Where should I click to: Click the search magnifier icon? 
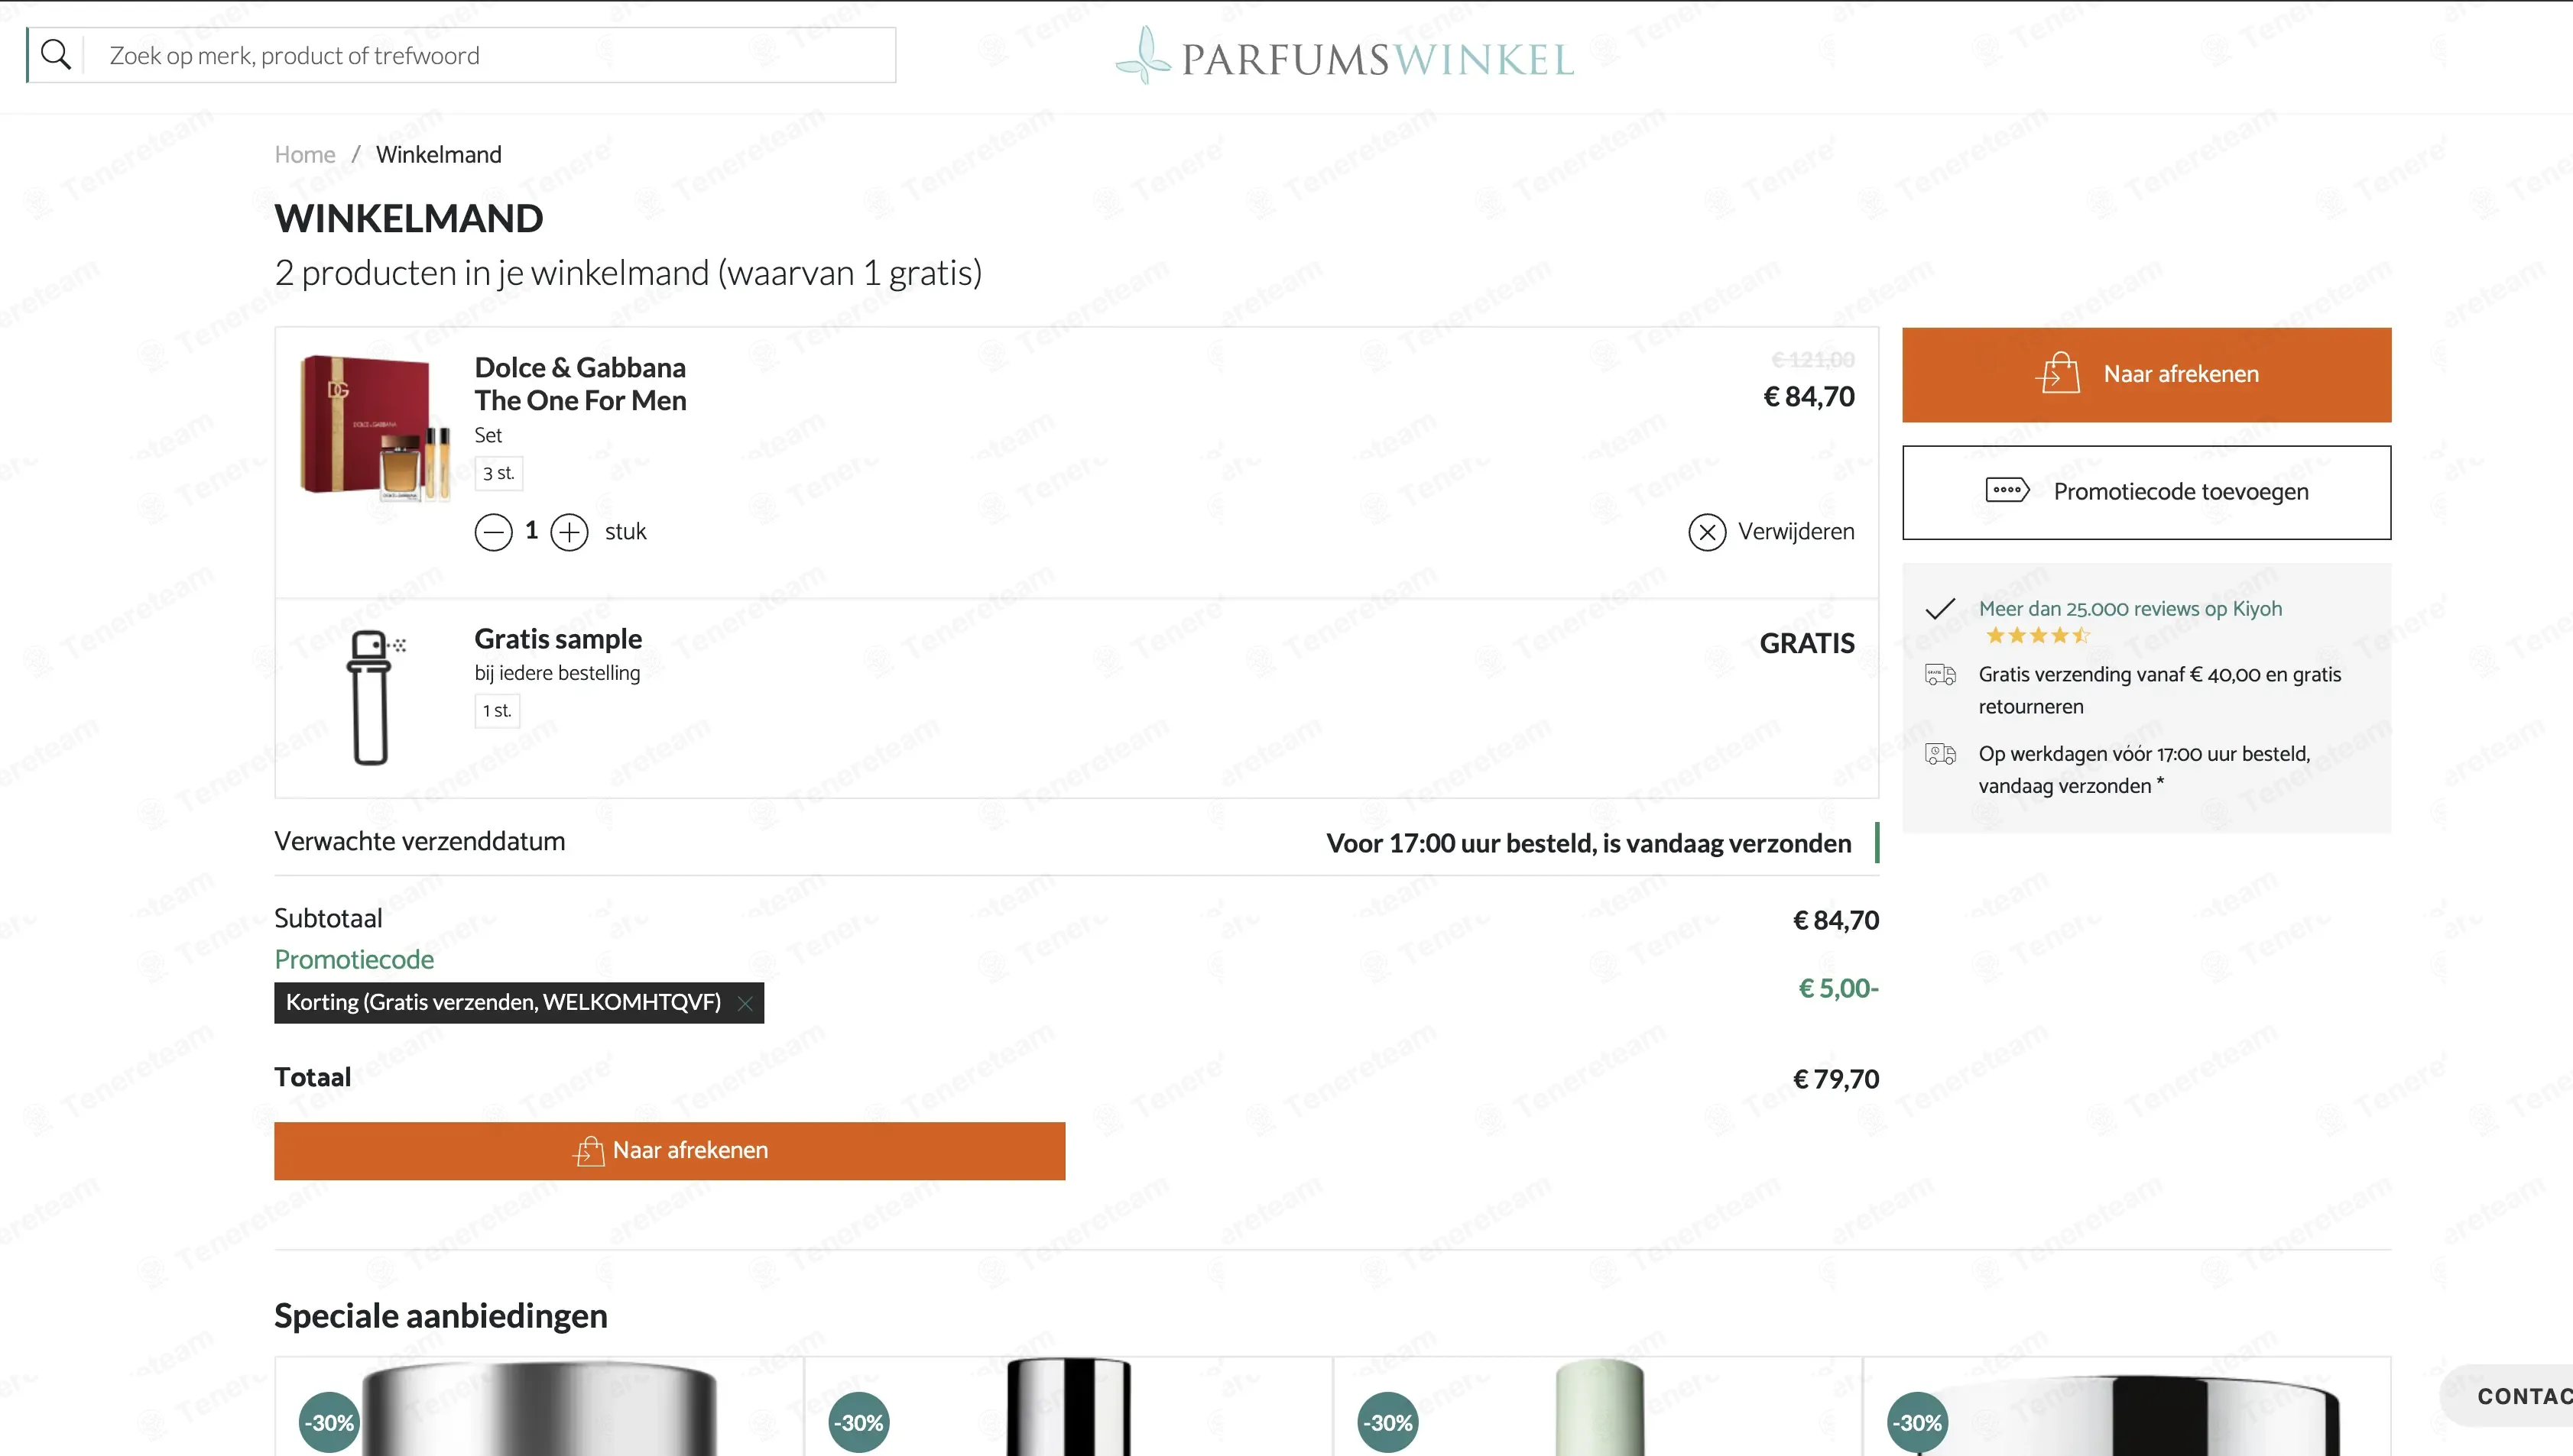tap(56, 55)
